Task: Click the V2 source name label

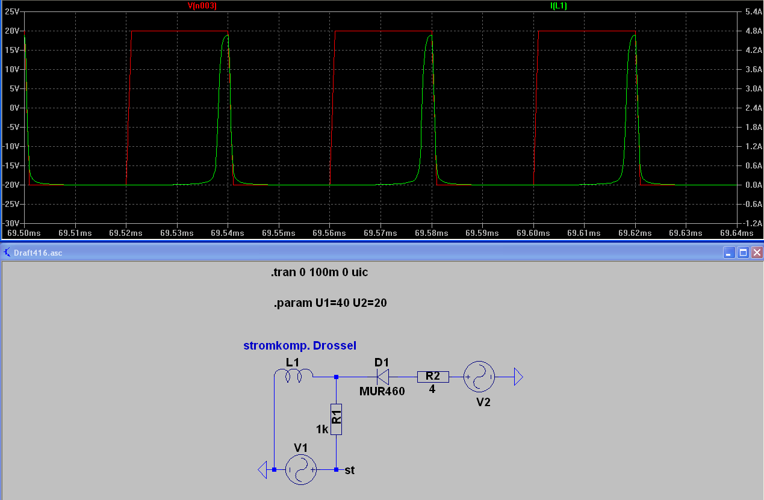Action: [483, 402]
